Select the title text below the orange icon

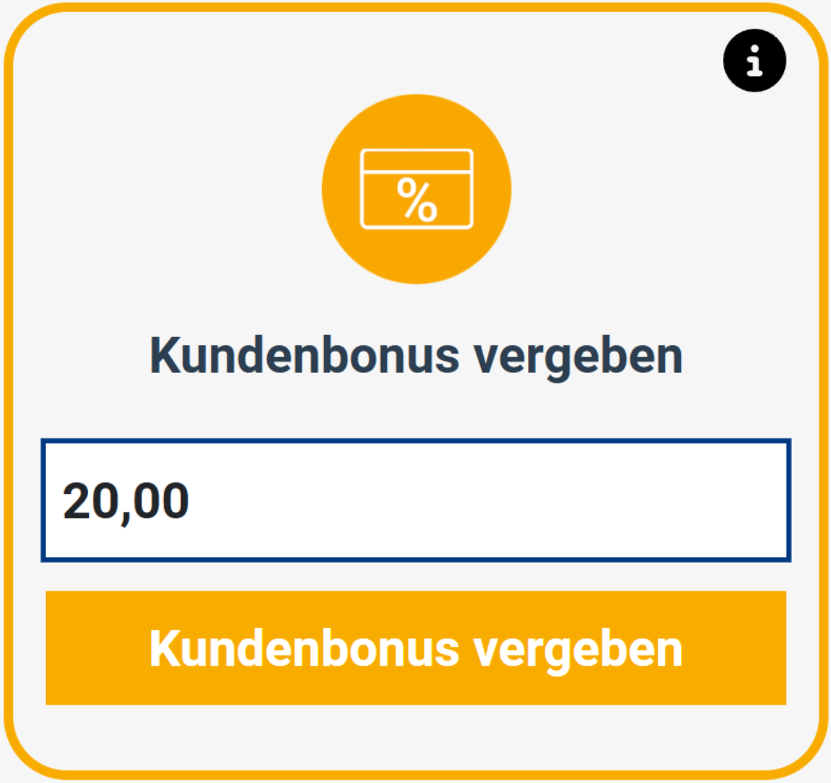coord(416,356)
